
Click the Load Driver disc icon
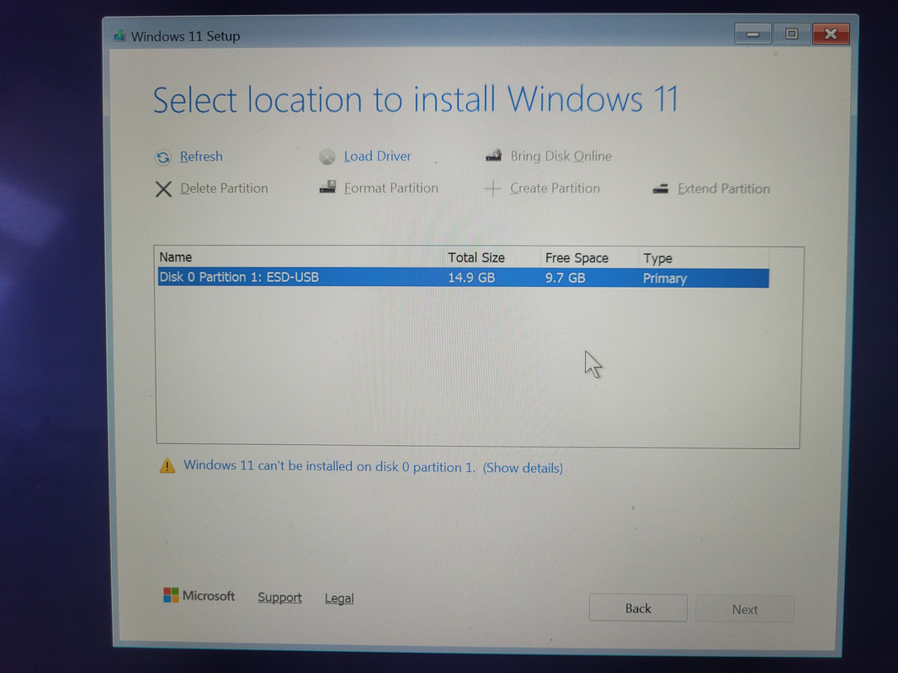(x=327, y=156)
